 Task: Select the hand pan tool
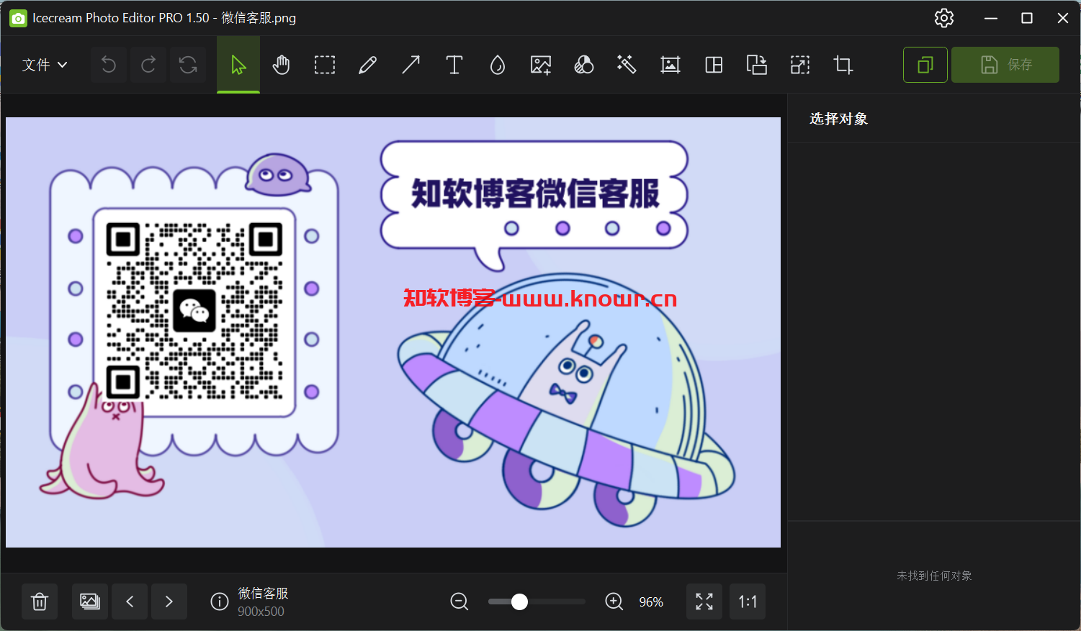click(281, 65)
